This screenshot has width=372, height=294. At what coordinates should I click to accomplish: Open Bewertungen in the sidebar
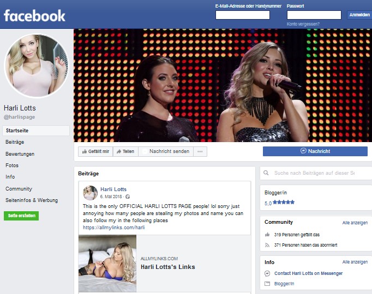click(20, 154)
